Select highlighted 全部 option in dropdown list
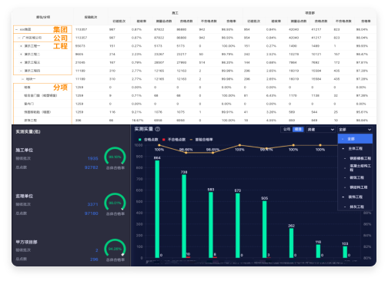The height and width of the screenshot is (281, 388). point(355,139)
